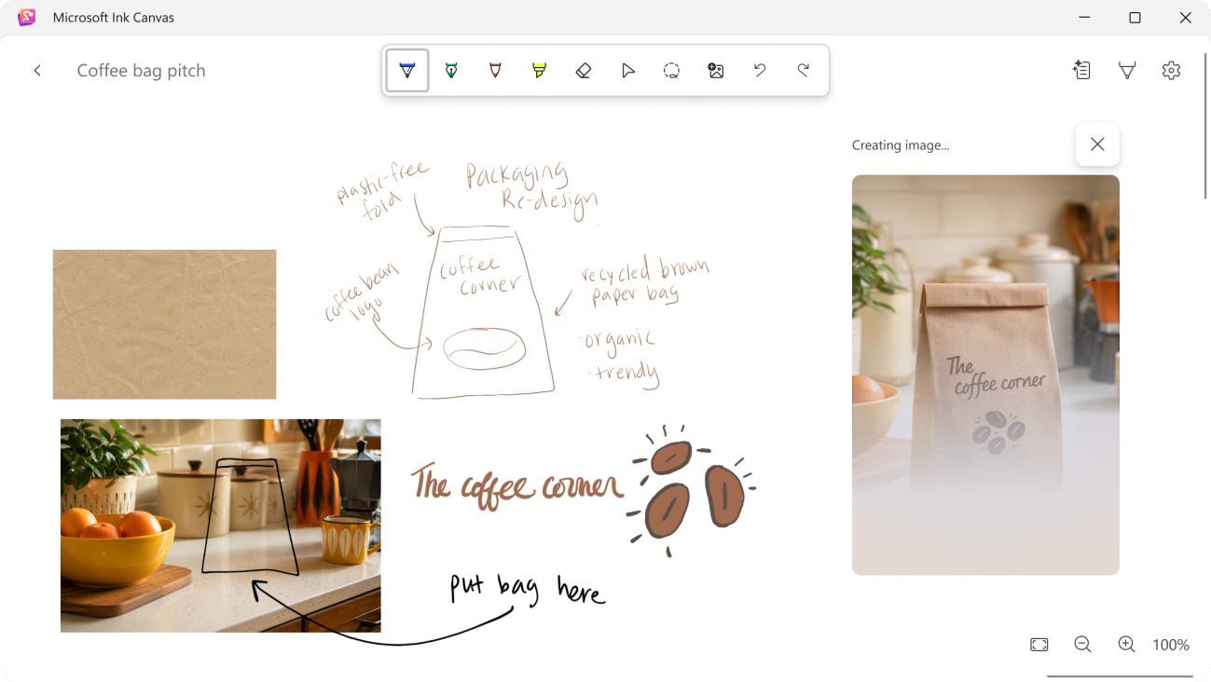Choose the eraser tool

click(x=584, y=70)
